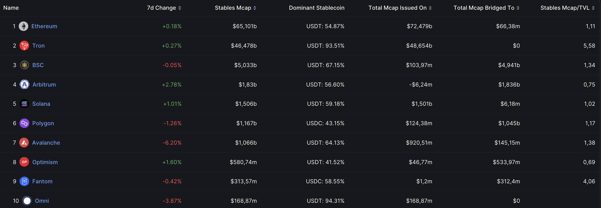
Task: Open the Ethereum chain link
Action: pyautogui.click(x=44, y=26)
